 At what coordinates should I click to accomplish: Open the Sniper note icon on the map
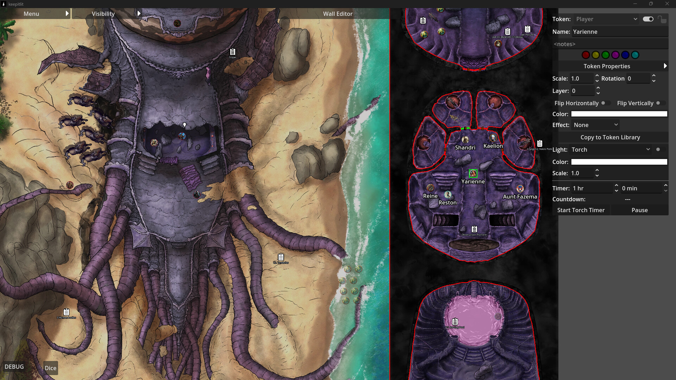pos(232,52)
